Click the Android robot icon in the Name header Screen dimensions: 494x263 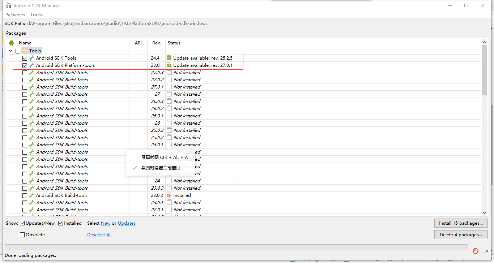coord(12,43)
